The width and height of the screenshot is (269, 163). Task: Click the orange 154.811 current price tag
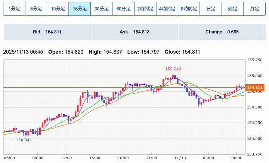click(x=256, y=88)
